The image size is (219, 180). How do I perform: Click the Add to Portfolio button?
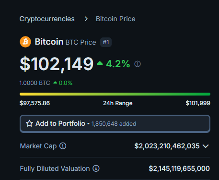point(115,124)
